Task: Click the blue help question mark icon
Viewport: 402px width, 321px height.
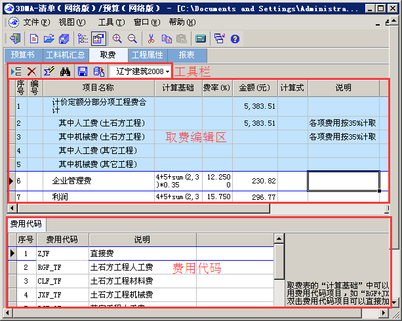Action: [235, 39]
